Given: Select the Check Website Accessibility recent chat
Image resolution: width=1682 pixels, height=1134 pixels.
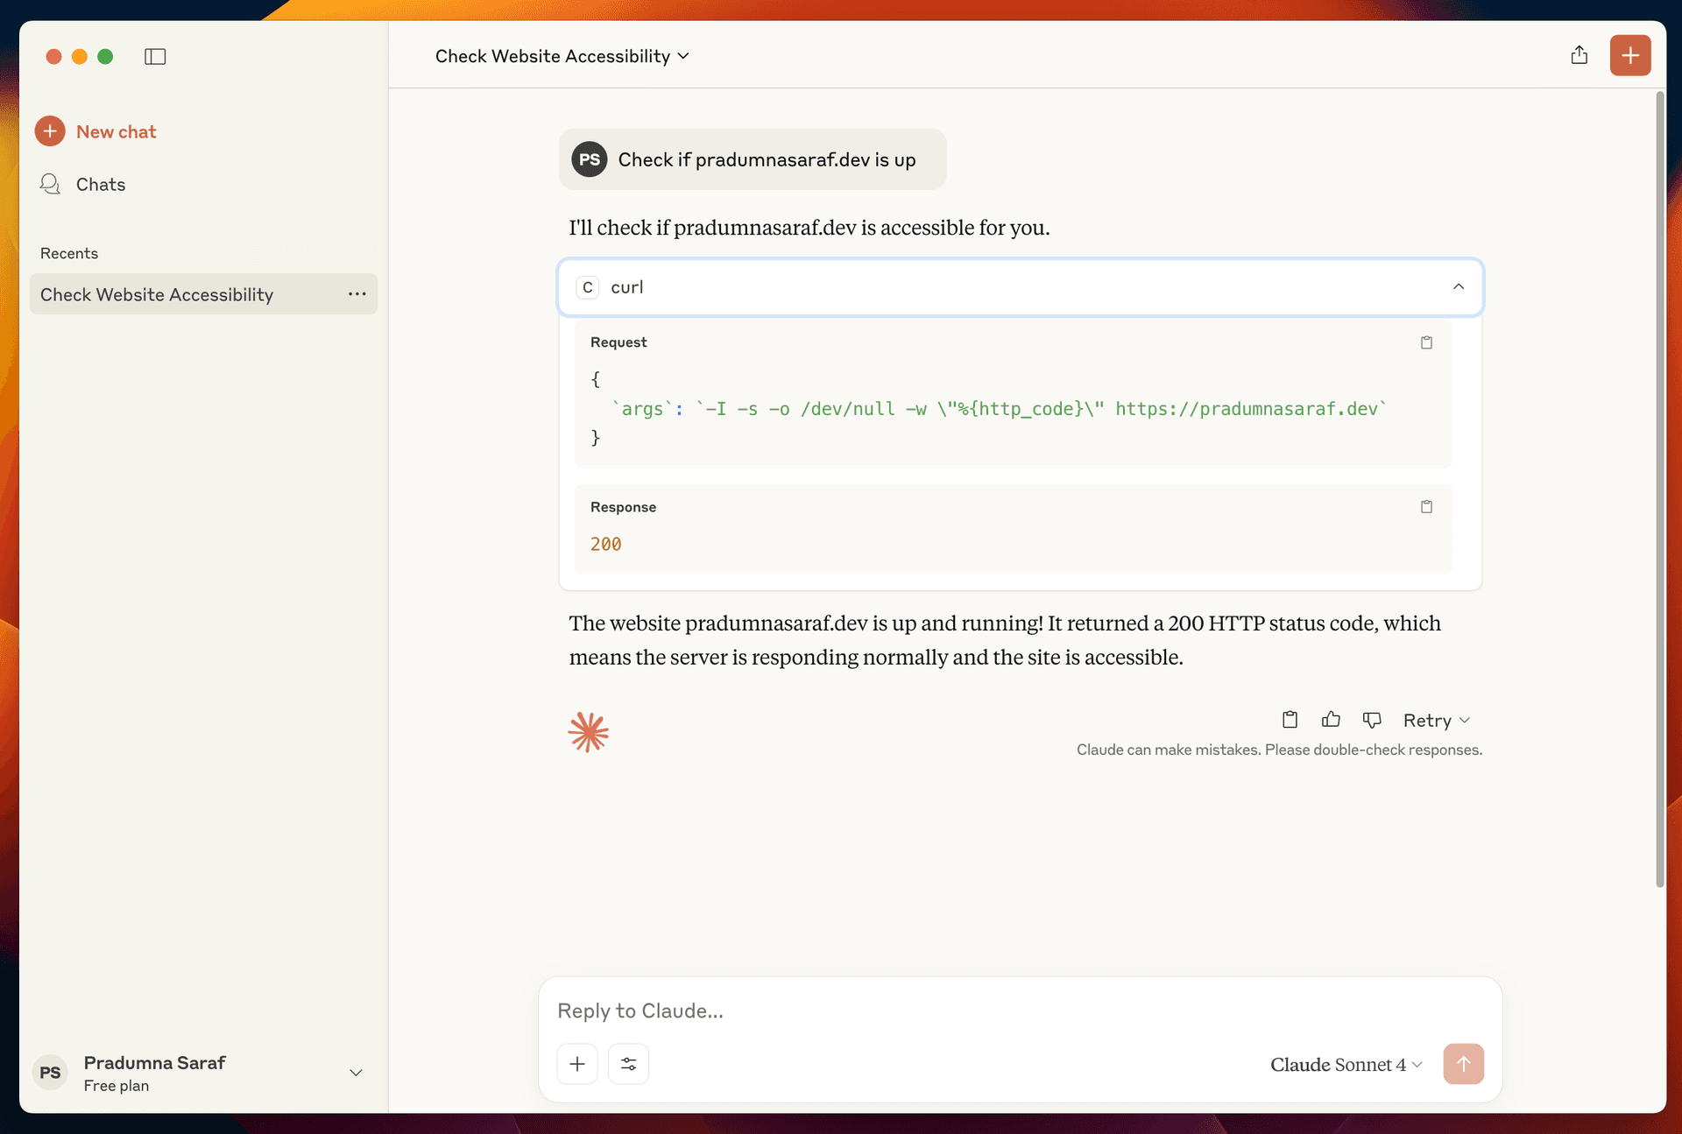Looking at the screenshot, I should pos(203,294).
